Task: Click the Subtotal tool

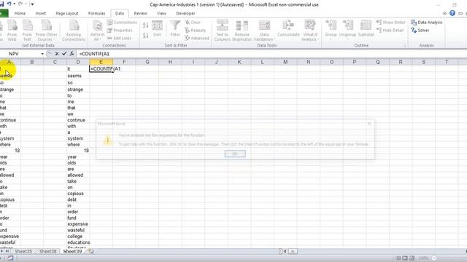Action: (x=366, y=29)
